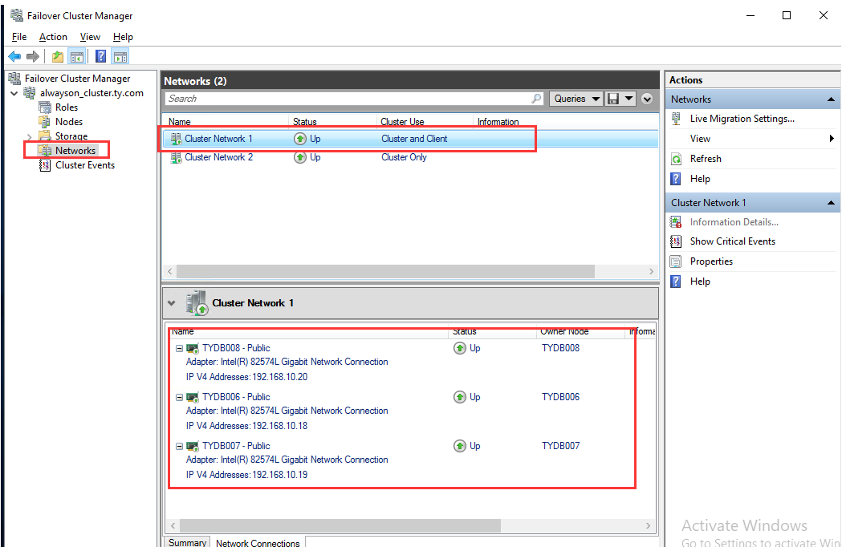Toggle the Show/Hide Console Tree toolbar icon
The image size is (842, 547).
[x=76, y=55]
